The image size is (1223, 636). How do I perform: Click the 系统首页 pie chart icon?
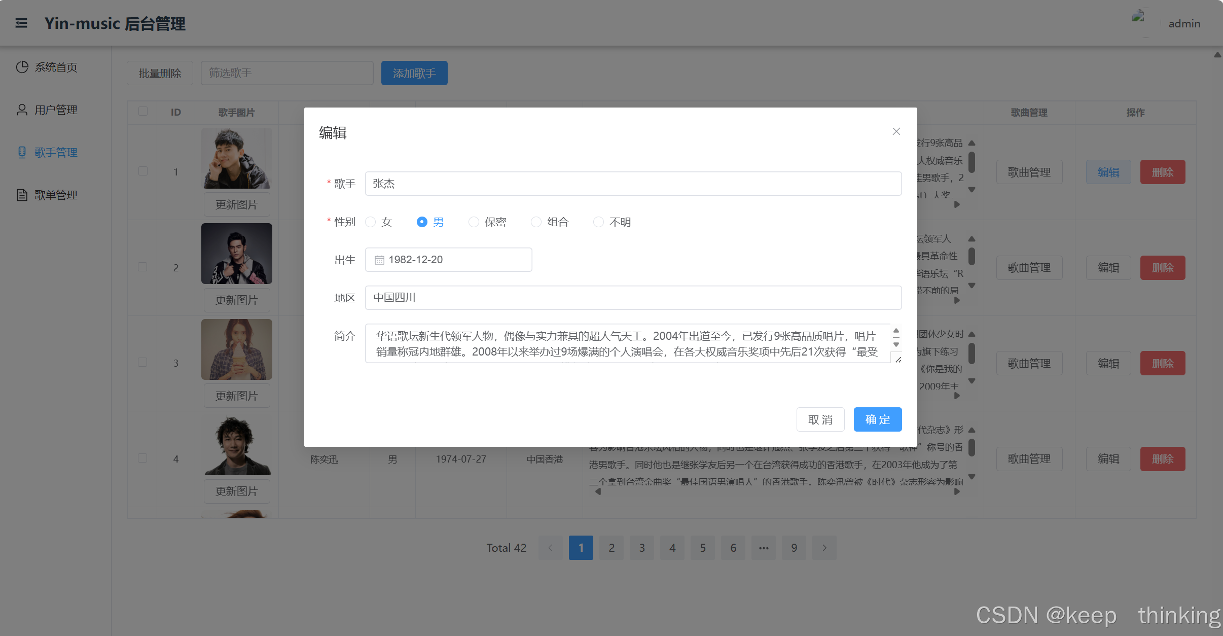pos(22,67)
